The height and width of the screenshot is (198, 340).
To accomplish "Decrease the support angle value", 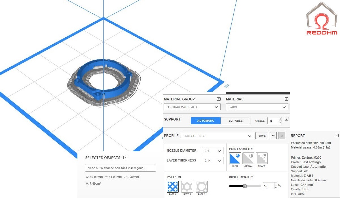I will [x=280, y=122].
